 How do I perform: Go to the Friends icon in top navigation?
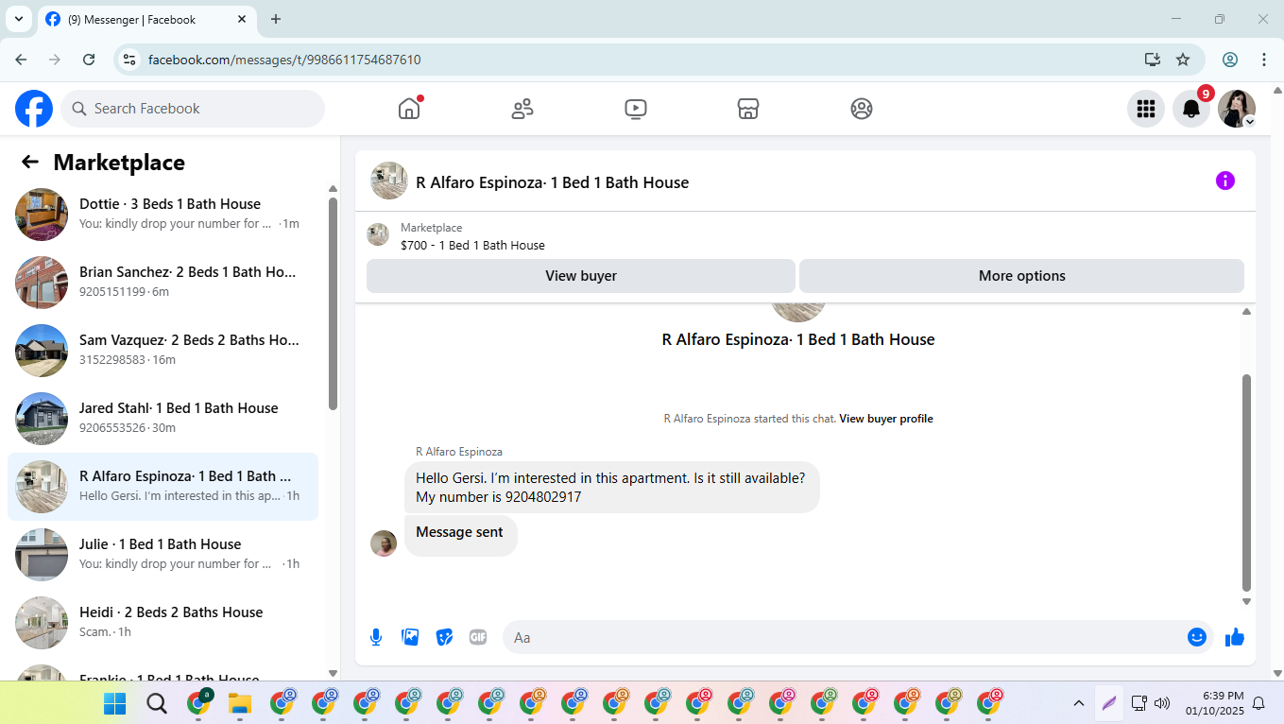pyautogui.click(x=522, y=109)
